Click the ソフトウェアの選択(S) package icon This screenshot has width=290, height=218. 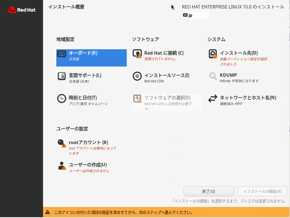tap(137, 99)
